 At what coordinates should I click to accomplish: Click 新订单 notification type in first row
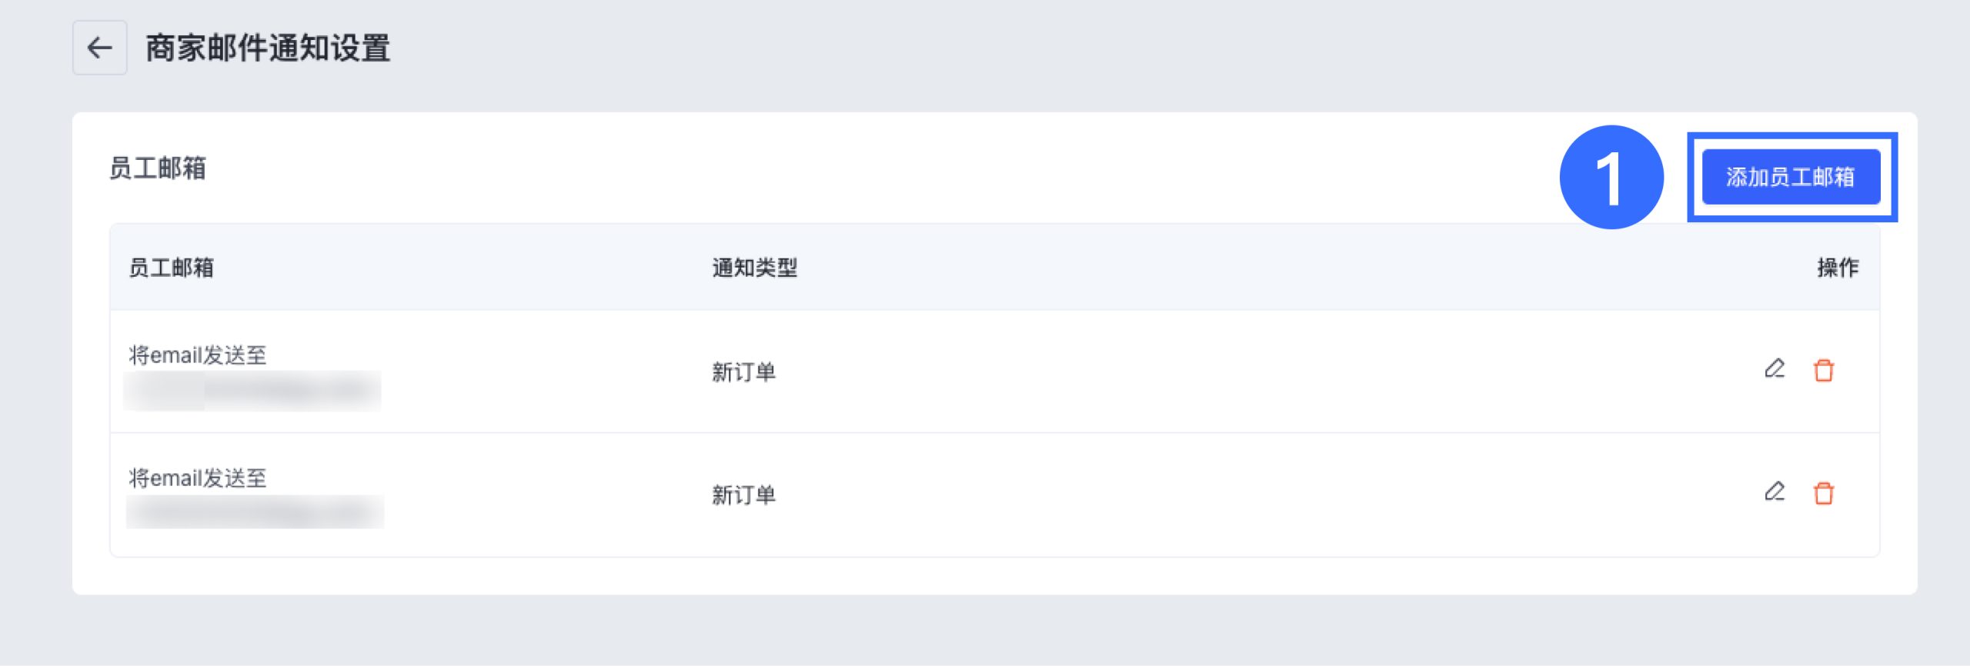coord(743,372)
